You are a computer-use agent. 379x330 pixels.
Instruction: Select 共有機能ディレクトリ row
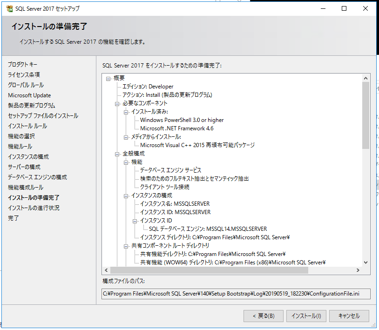(x=213, y=254)
